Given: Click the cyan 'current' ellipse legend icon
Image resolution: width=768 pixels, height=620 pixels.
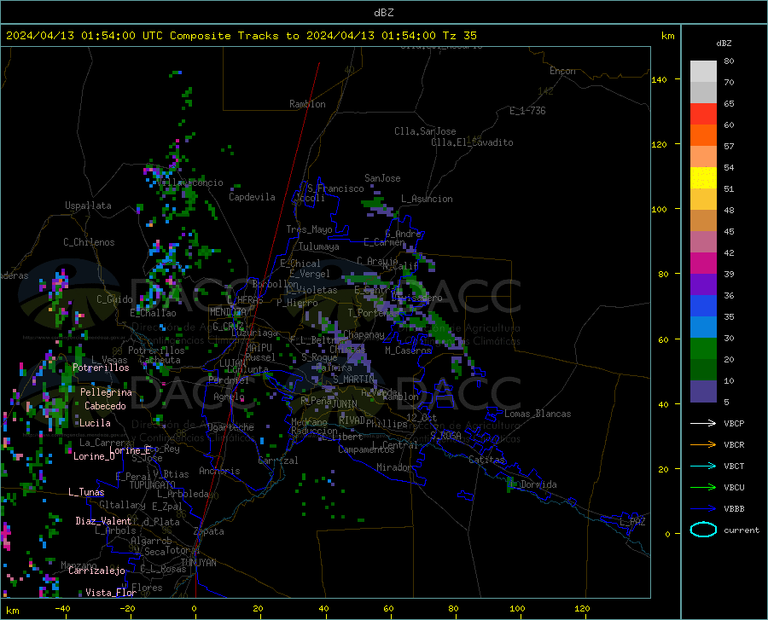Looking at the screenshot, I should [x=703, y=530].
